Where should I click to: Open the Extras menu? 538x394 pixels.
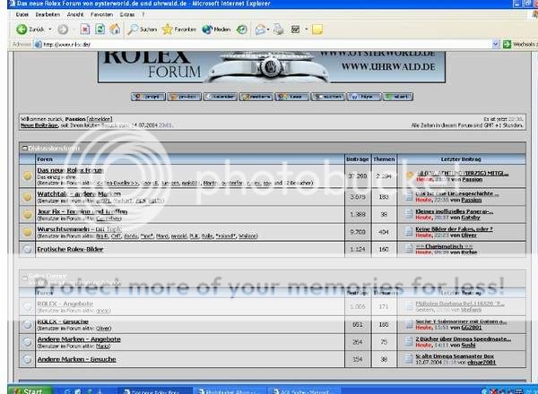[x=127, y=14]
